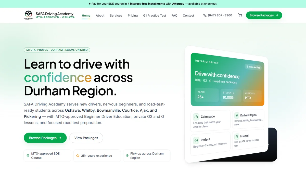The width and height of the screenshot is (306, 172).
Task: Open the shopping cart icon
Action: tap(240, 15)
